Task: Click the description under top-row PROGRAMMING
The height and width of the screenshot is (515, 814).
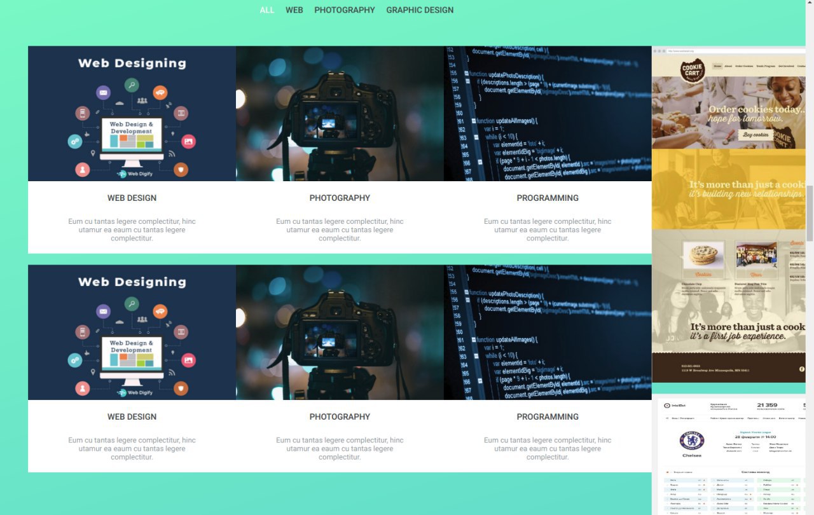Action: [x=548, y=230]
